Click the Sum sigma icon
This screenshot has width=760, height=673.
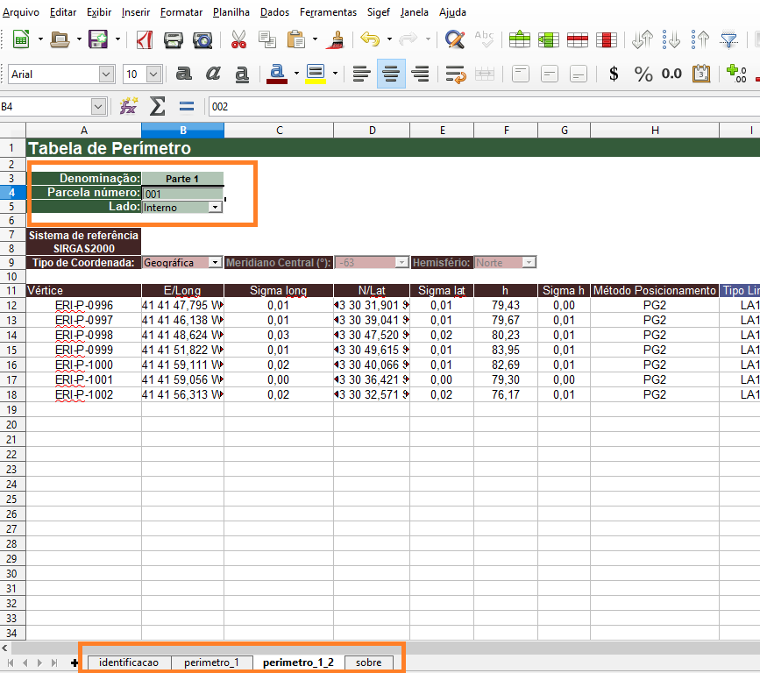point(158,107)
